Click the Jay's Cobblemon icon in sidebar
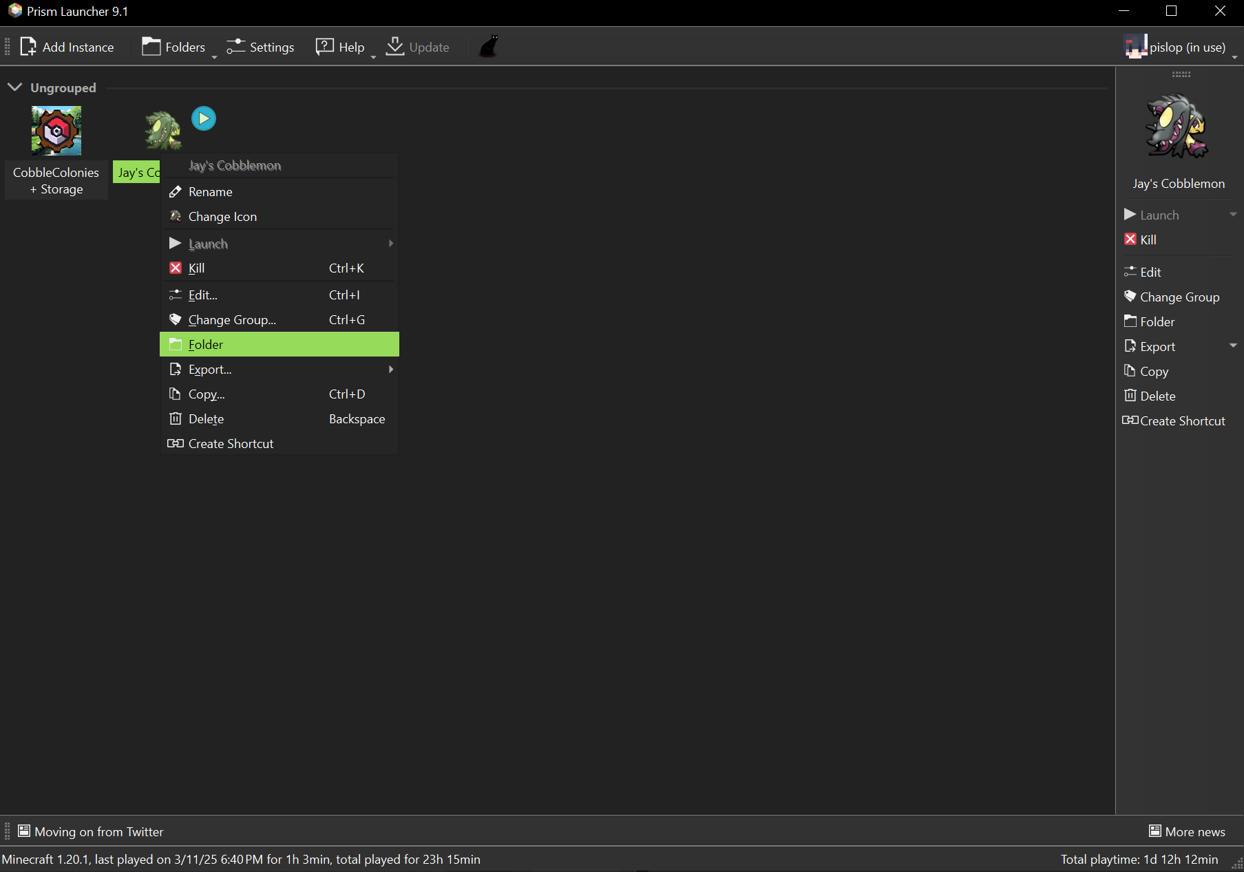1244x872 pixels. (x=1177, y=127)
